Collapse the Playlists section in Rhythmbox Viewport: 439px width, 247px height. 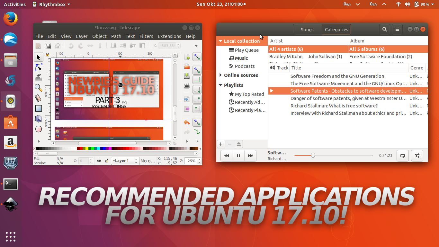click(220, 85)
